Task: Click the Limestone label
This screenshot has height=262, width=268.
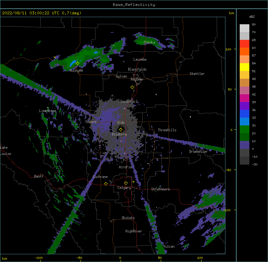Action: (48, 111)
